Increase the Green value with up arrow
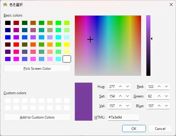Screen dimensions: 176x136 [x=159, y=96]
